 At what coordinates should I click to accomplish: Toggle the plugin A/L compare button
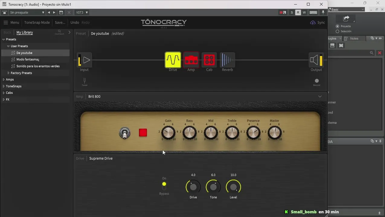(x=283, y=12)
